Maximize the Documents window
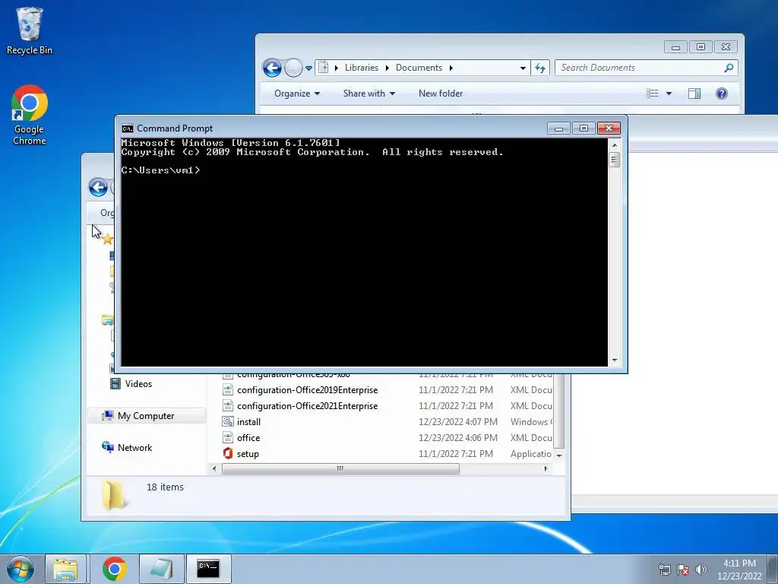 click(x=701, y=47)
